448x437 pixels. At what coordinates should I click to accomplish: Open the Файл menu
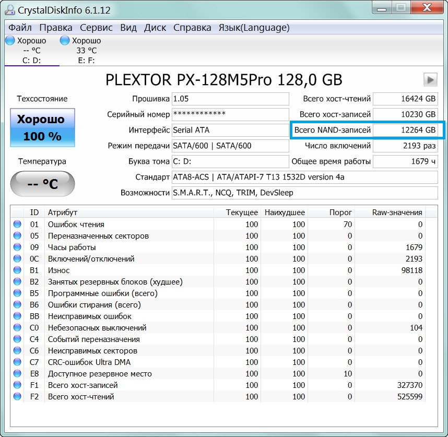coord(20,28)
